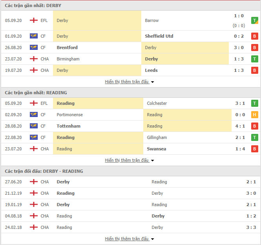Expand more matches under the Reading section

coord(130,160)
